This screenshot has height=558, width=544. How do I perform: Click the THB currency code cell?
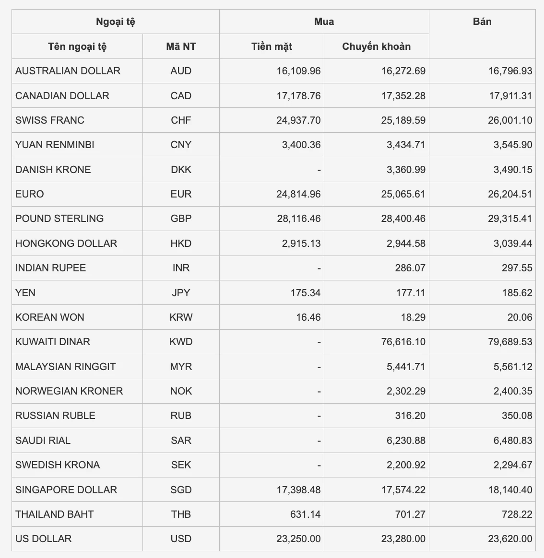pyautogui.click(x=181, y=514)
